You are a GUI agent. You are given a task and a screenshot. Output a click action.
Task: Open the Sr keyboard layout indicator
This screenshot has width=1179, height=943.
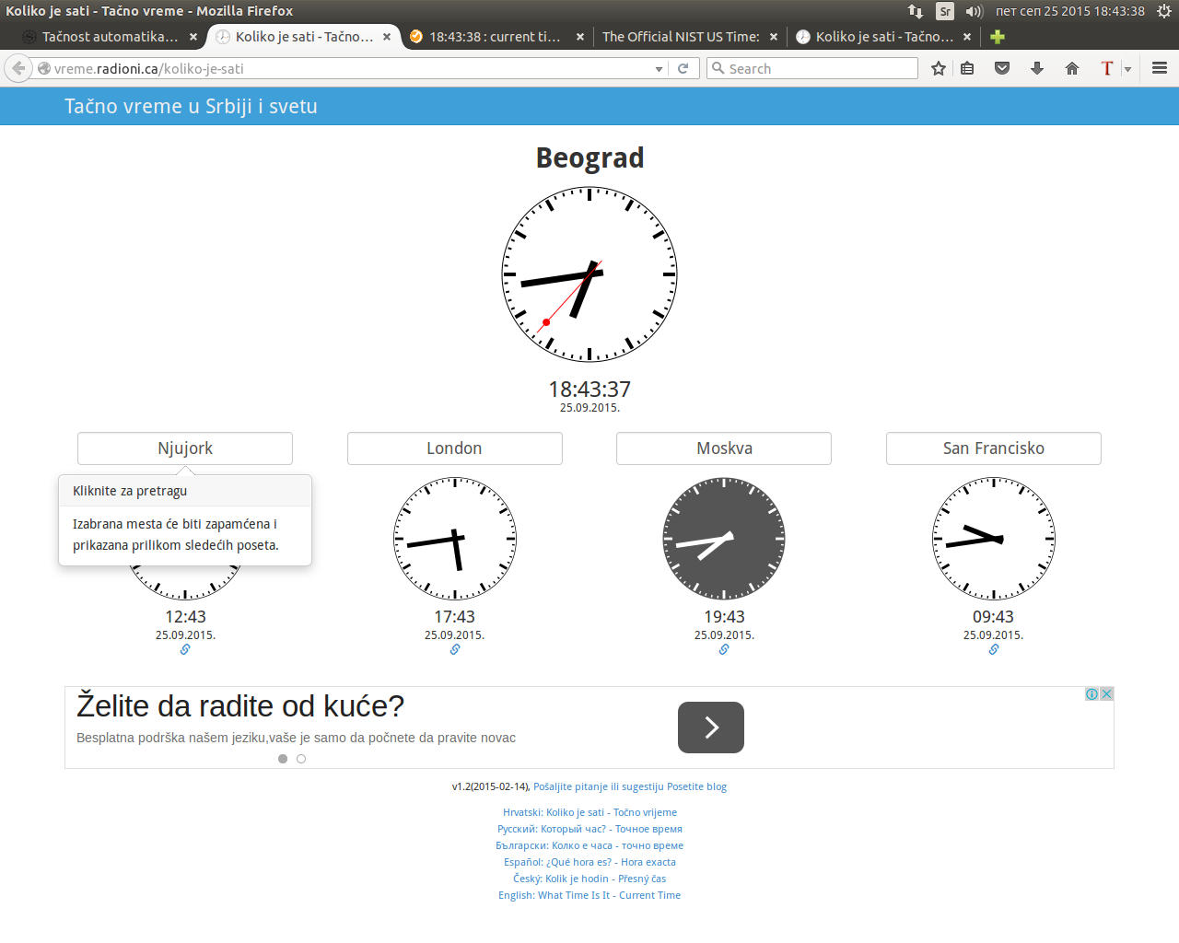click(945, 11)
